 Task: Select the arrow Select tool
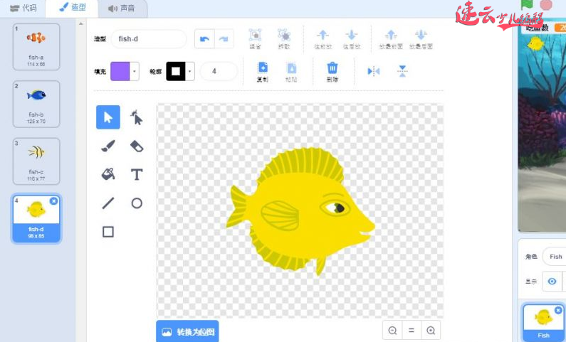click(x=108, y=117)
